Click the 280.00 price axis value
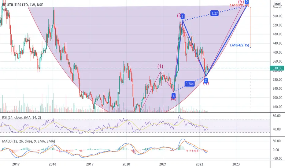 pyautogui.click(x=278, y=79)
